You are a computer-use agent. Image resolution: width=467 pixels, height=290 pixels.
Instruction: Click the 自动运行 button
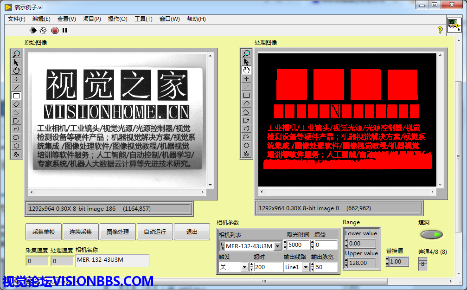154,232
